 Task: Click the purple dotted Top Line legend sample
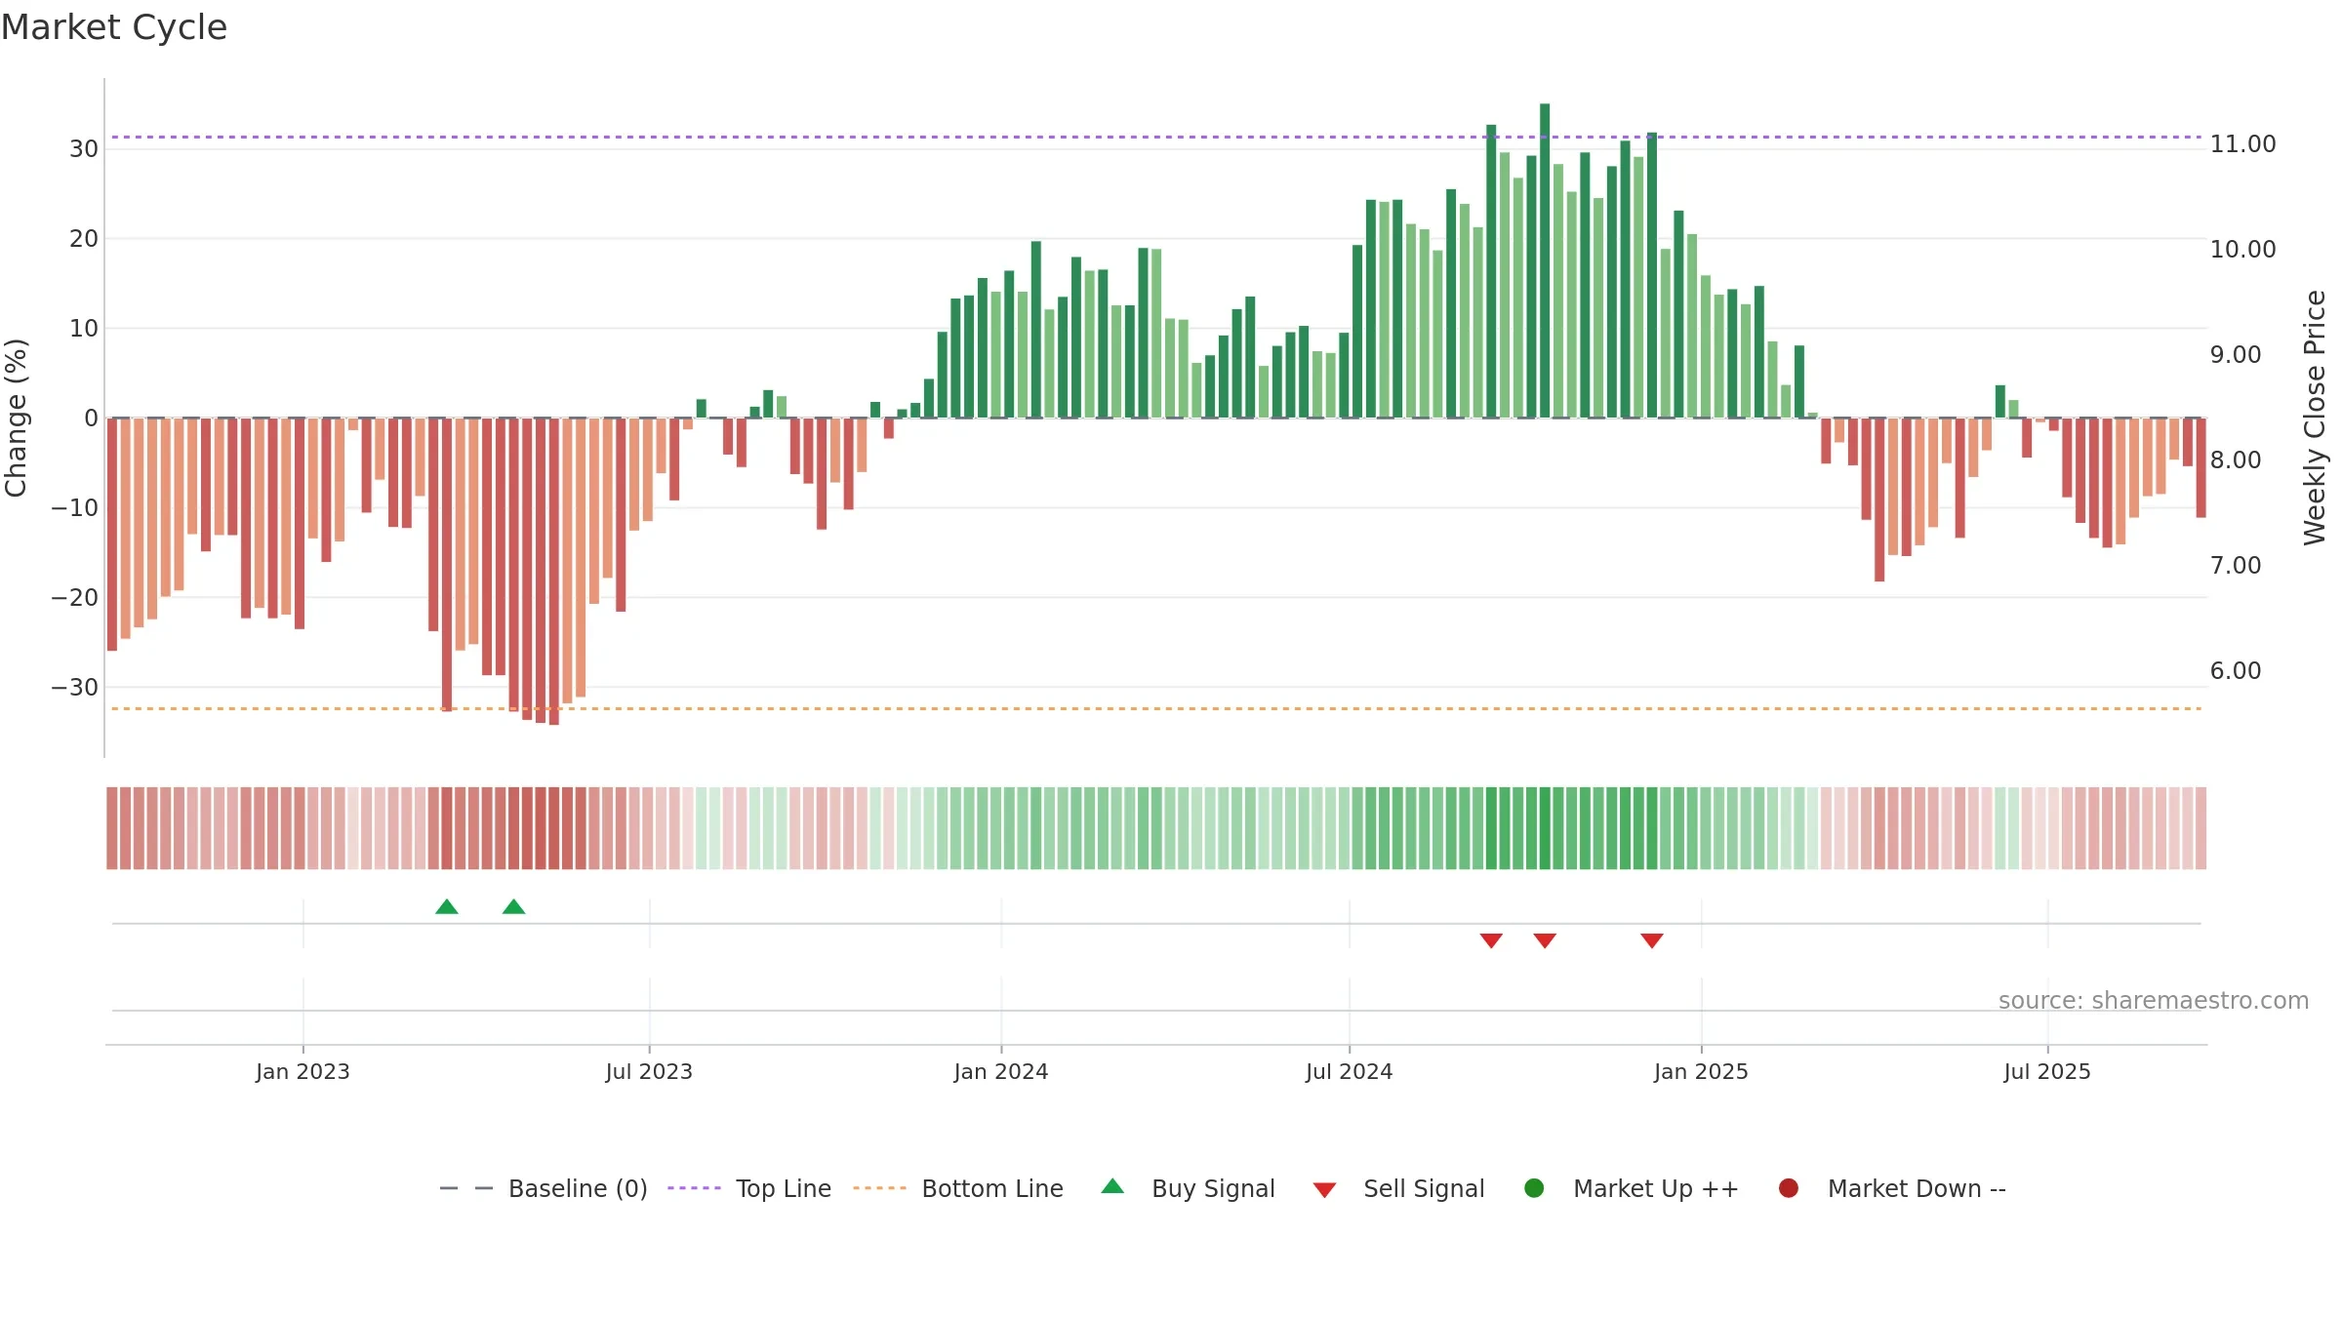click(x=694, y=1188)
